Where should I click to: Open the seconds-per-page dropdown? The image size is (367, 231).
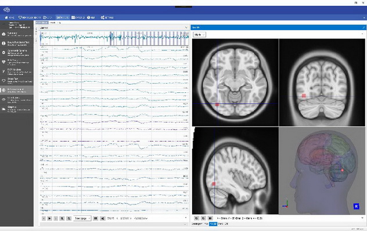click(x=82, y=218)
